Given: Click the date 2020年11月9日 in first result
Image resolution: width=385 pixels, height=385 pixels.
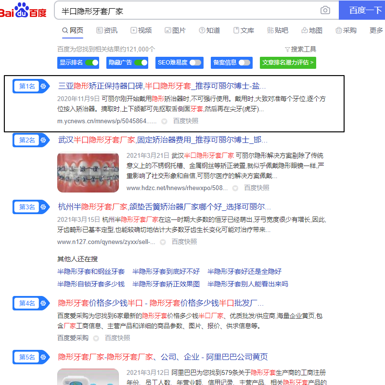Looking at the screenshot, I should pyautogui.click(x=78, y=99).
